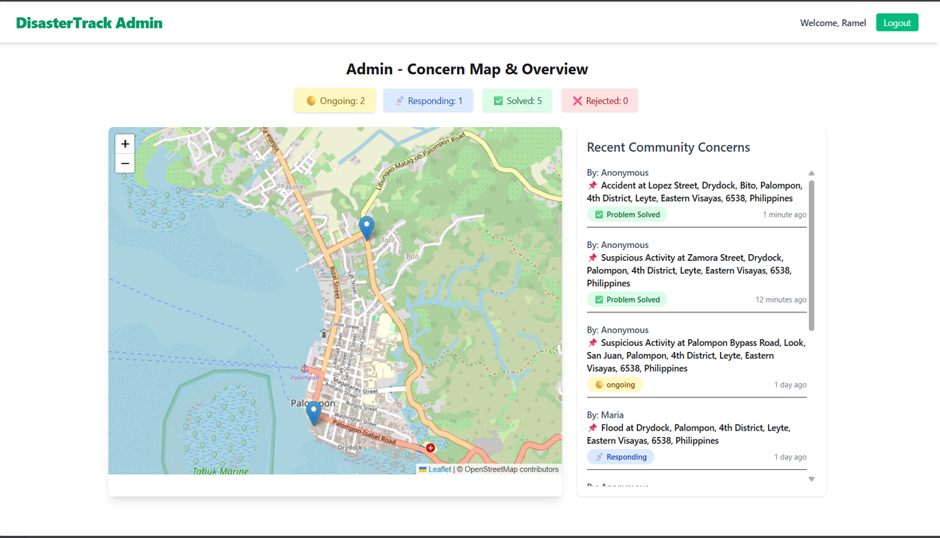Image resolution: width=940 pixels, height=538 pixels.
Task: Click the ferry terminal icon labeled Palompon
Action: [304, 369]
